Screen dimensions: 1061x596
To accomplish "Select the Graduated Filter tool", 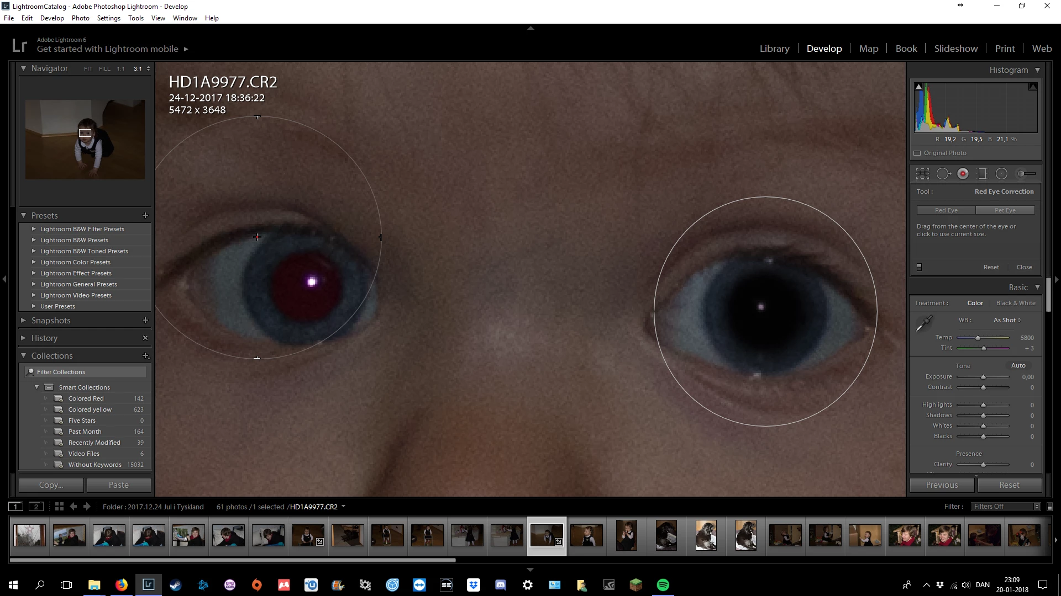I will [x=982, y=174].
